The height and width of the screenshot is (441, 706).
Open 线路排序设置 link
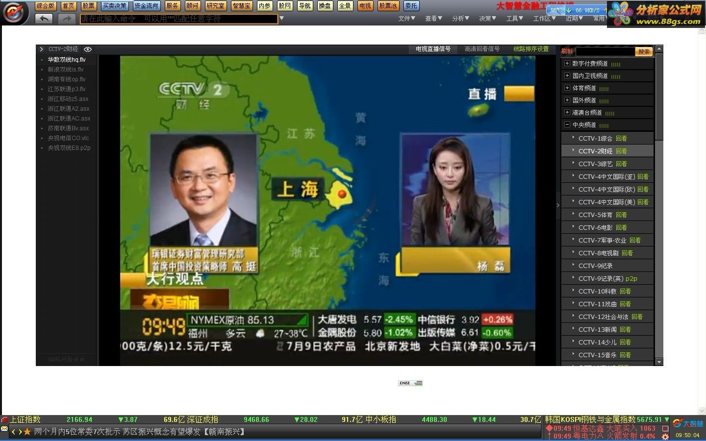(531, 49)
